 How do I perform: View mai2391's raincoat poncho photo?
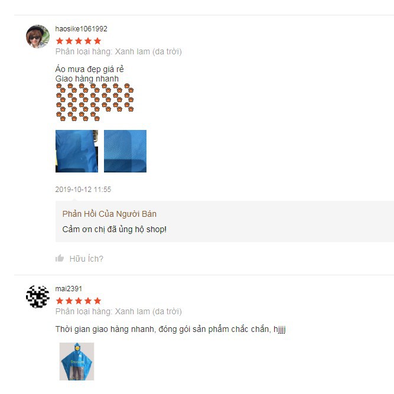tap(77, 362)
